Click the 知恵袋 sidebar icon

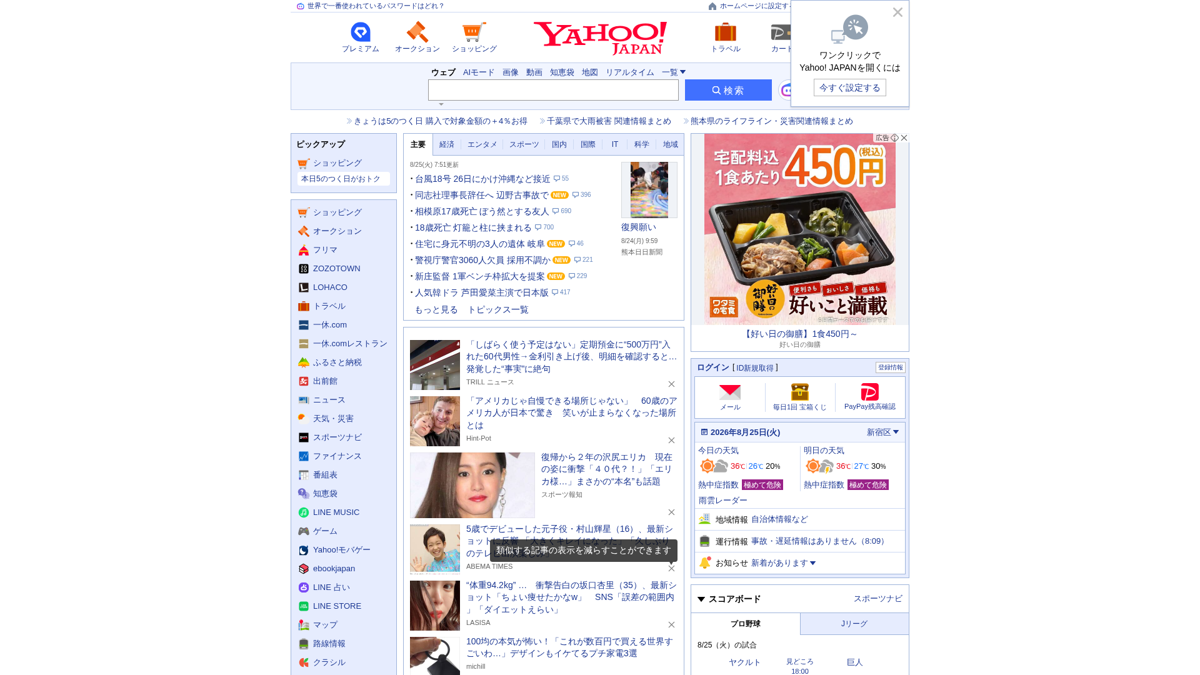pyautogui.click(x=304, y=494)
